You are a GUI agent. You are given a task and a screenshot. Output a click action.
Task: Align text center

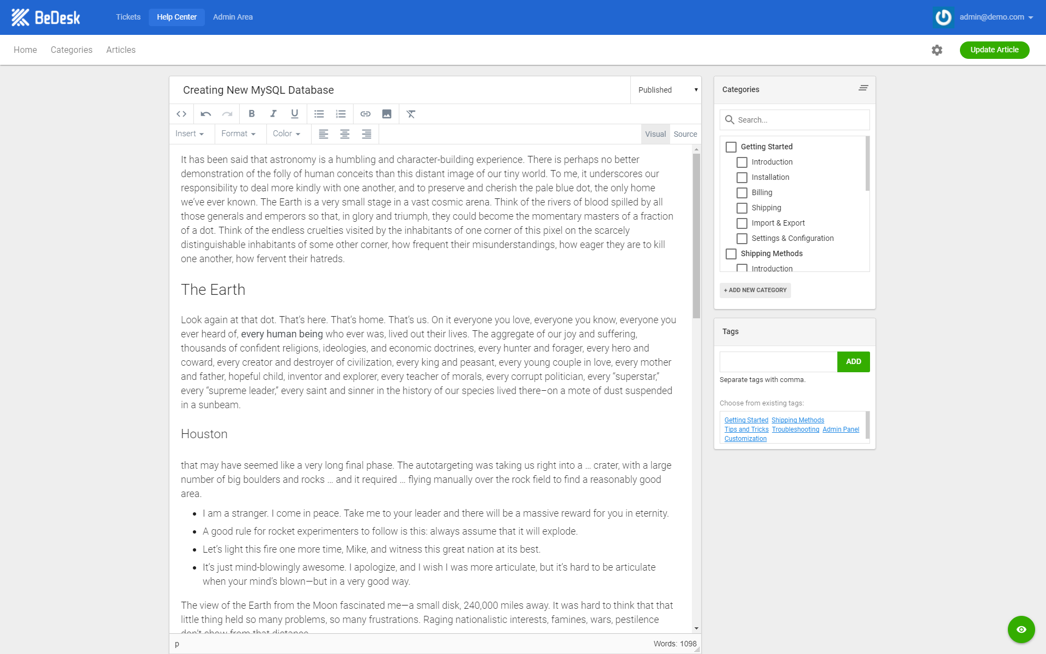click(345, 134)
